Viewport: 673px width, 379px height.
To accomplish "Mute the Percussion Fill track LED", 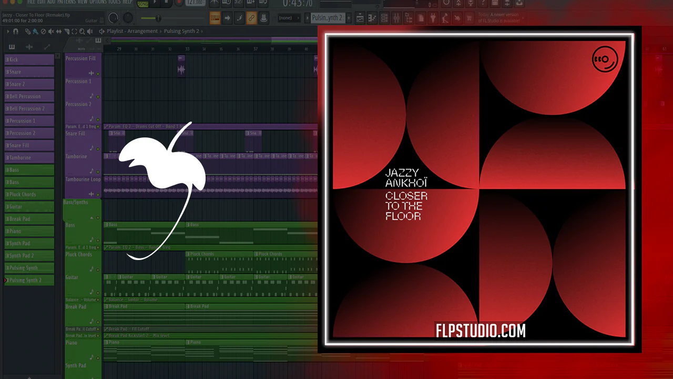I will point(98,74).
